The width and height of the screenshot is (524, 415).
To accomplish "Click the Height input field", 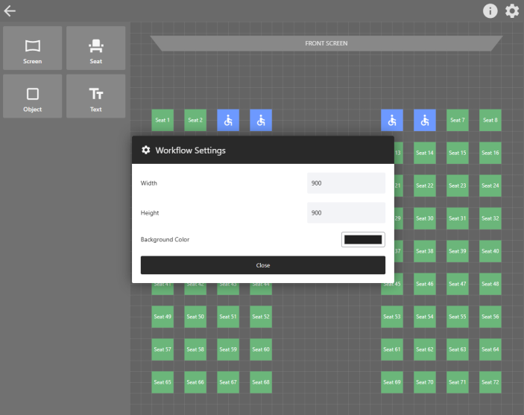I will [x=346, y=213].
